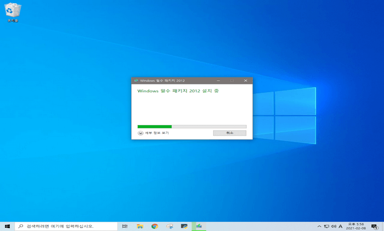Close the Windows Essentials 2012 installer window
This screenshot has width=384, height=231.
(246, 81)
